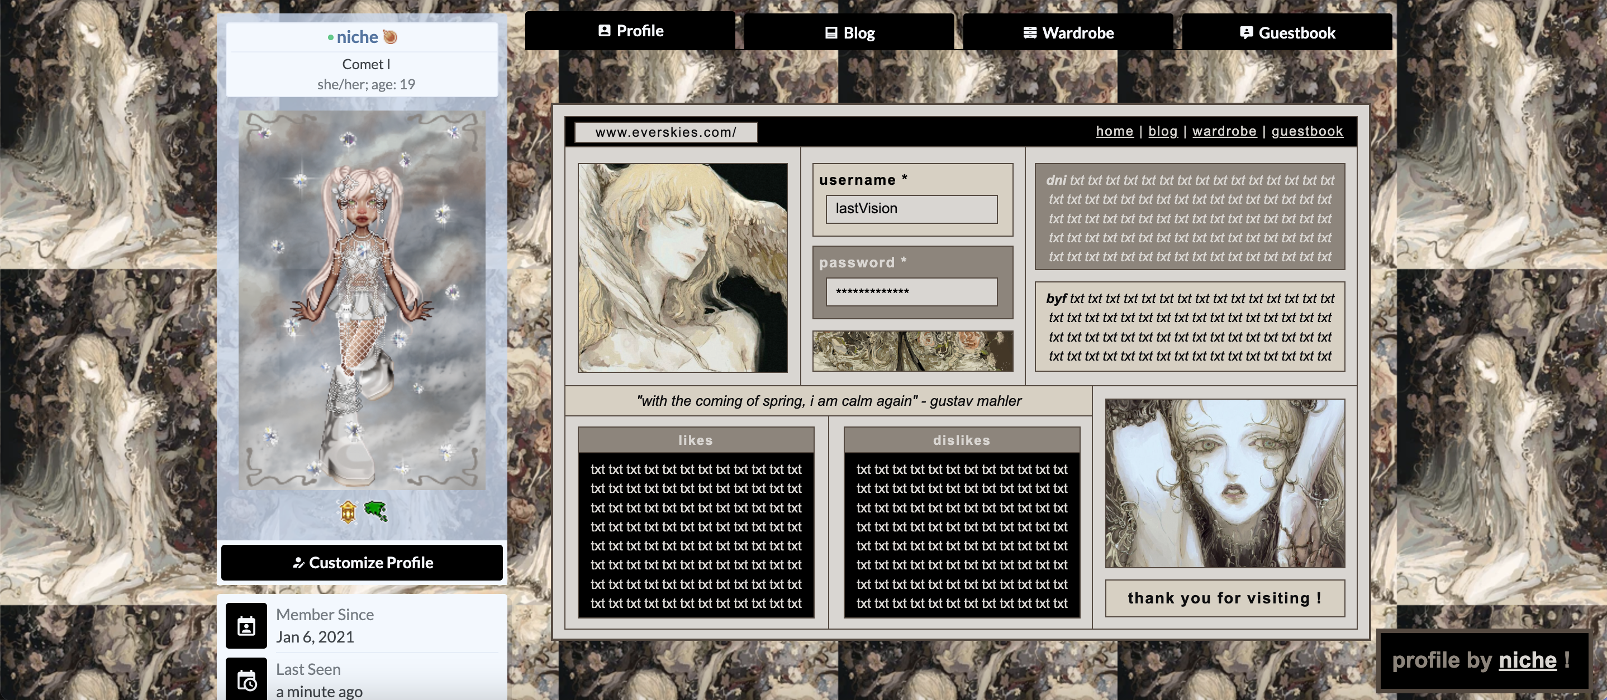Click the golden lantern badge icon
Screen dimensions: 1607x700
348,512
